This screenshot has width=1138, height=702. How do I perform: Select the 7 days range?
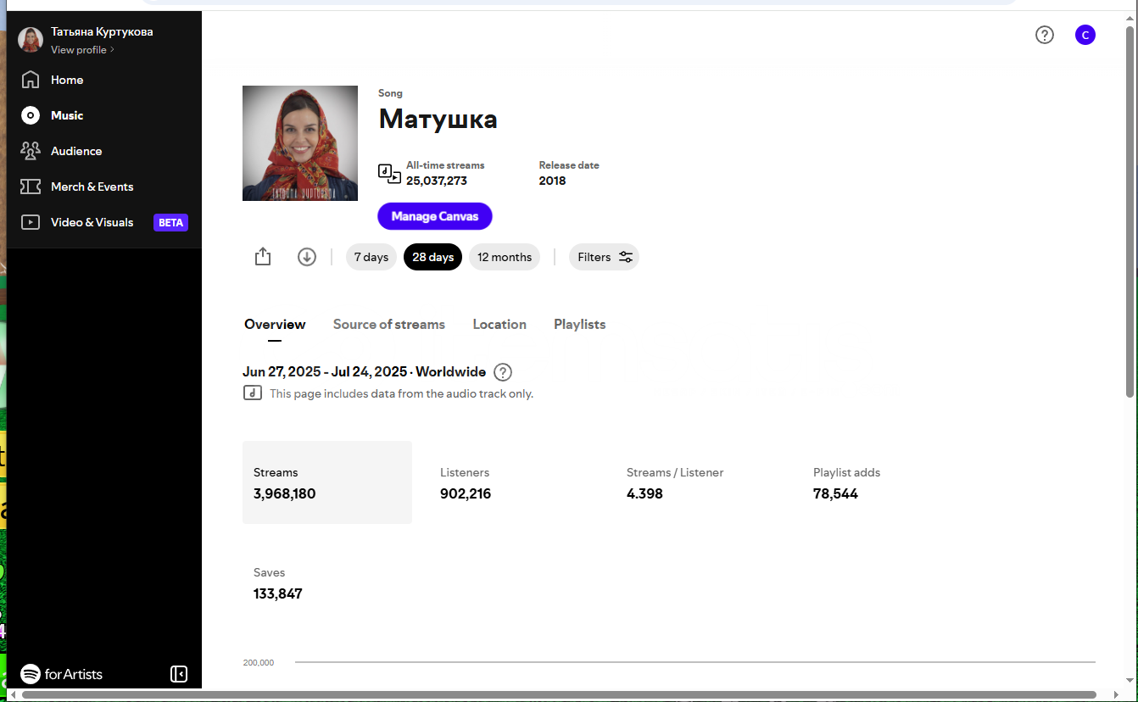point(371,257)
